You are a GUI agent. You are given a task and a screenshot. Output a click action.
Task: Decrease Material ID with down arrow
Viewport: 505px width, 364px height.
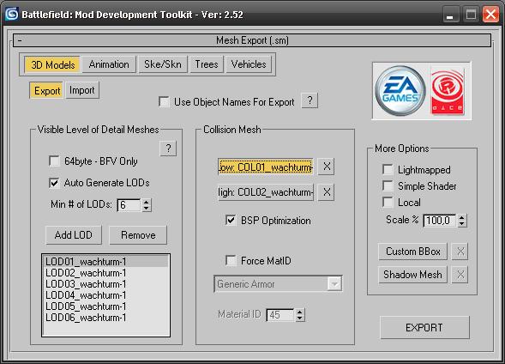300,318
